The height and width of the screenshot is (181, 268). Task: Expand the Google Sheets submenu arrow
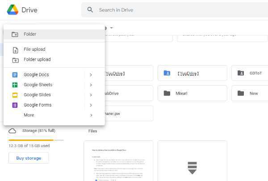91,85
